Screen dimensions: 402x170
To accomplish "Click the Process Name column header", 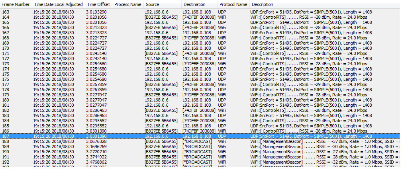I will pos(127,4).
